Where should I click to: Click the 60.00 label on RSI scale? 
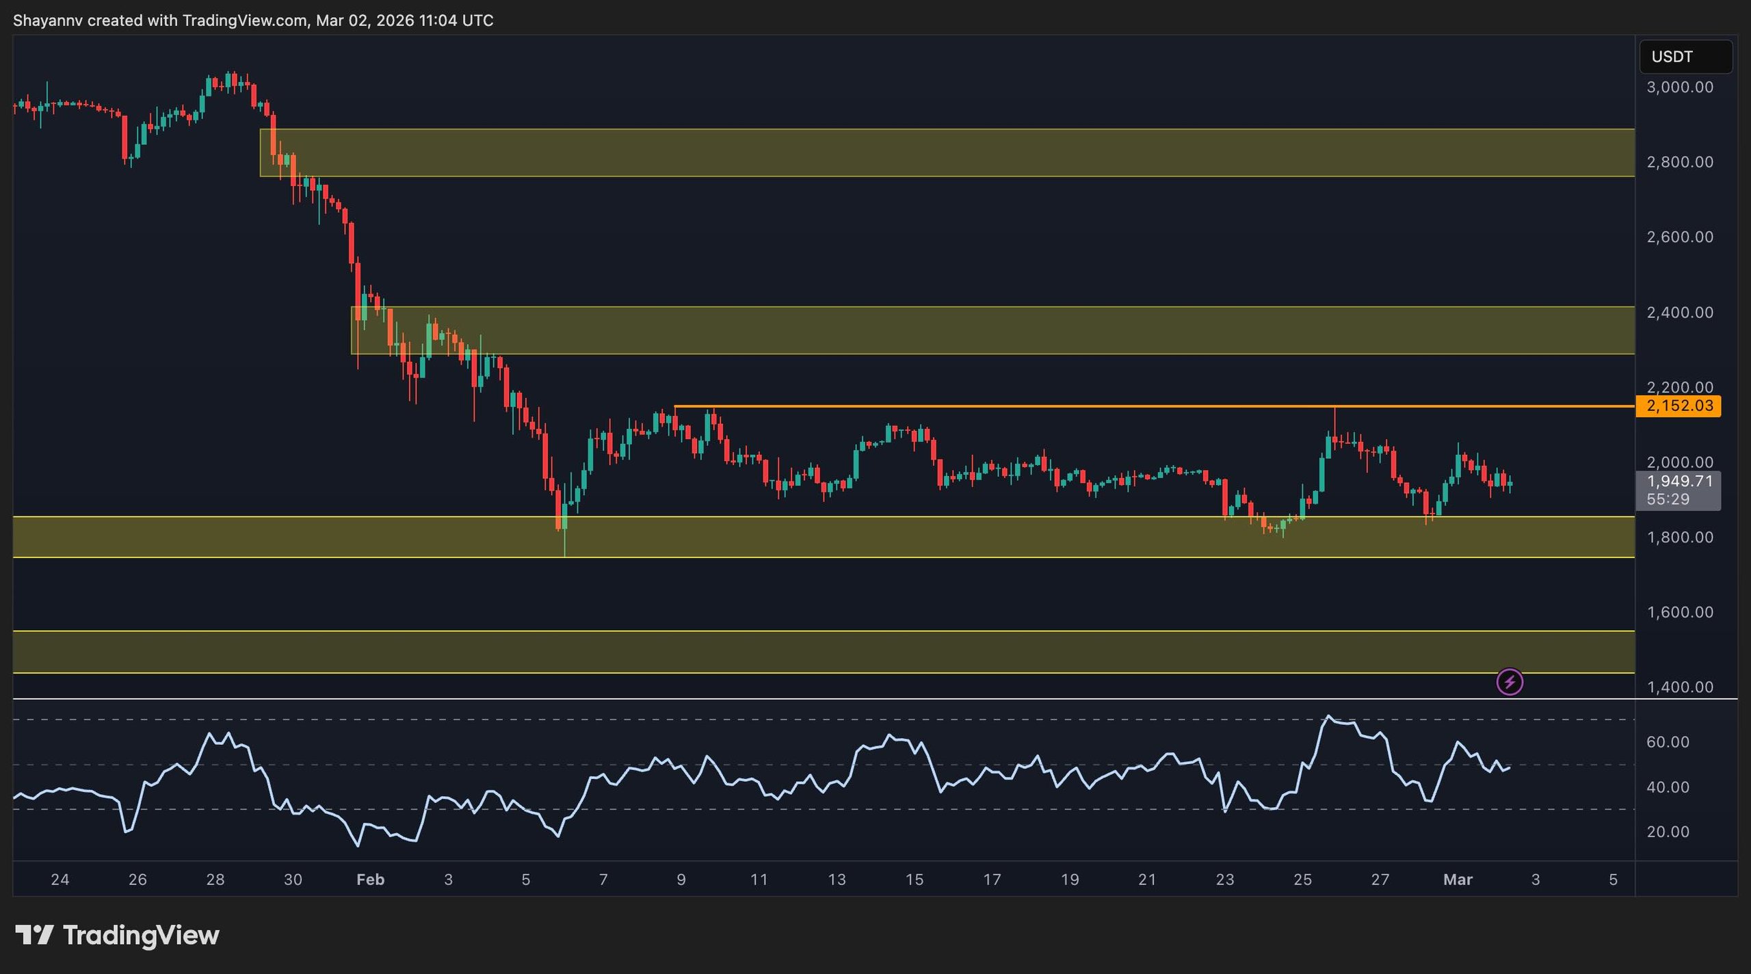click(1667, 742)
